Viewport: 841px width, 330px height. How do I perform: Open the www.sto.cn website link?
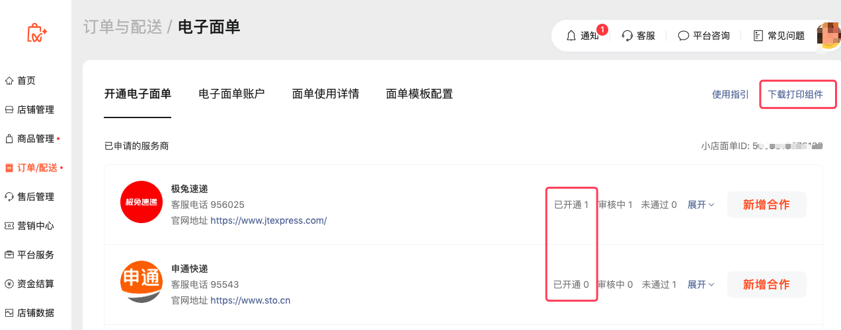(x=251, y=300)
